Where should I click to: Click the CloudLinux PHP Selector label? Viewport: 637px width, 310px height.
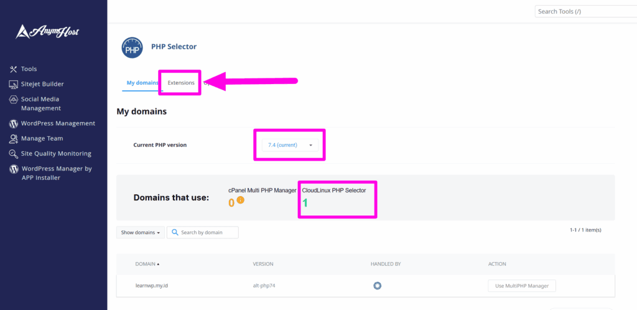coord(334,190)
